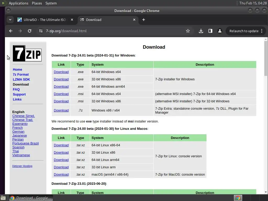Close the UltraISO tab
The width and height of the screenshot is (268, 201).
(72, 20)
